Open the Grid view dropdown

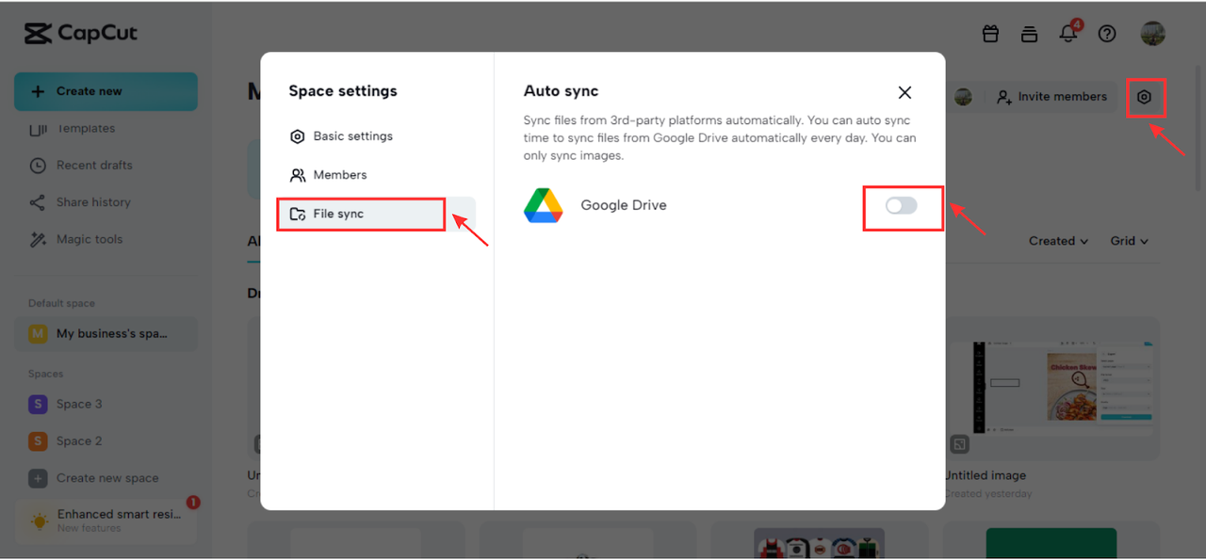pos(1129,241)
